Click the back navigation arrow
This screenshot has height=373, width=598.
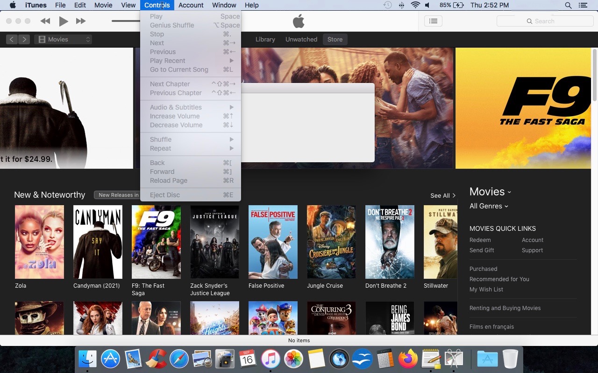(x=11, y=39)
